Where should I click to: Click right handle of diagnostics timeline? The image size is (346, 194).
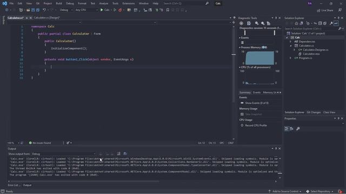[275, 33]
